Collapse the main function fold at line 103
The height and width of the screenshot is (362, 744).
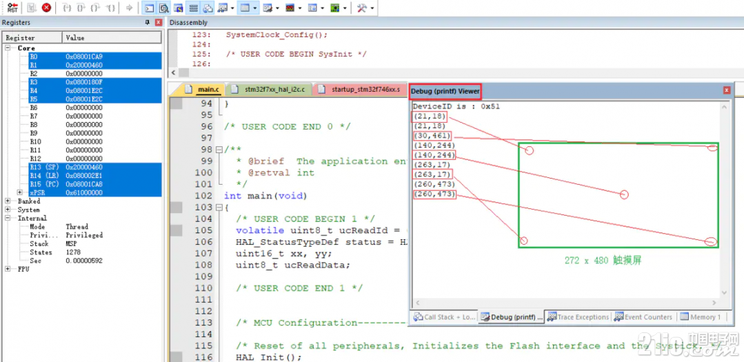click(219, 208)
